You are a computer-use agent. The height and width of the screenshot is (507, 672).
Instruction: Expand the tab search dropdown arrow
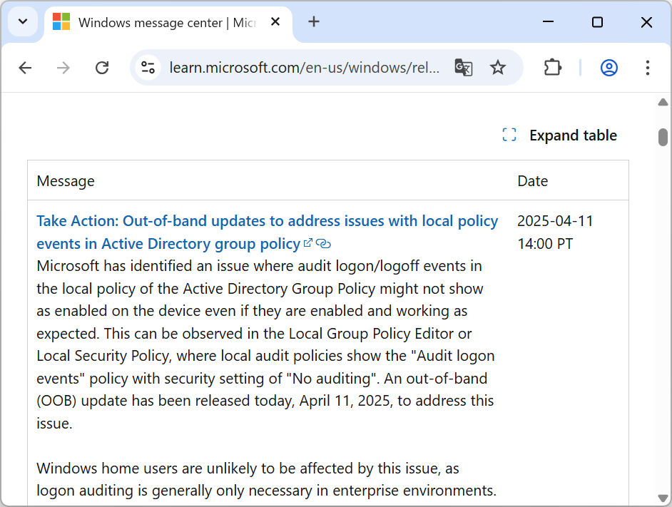coord(23,22)
